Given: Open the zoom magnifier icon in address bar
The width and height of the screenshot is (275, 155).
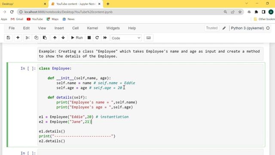Looking at the screenshot, I should point(225,12).
